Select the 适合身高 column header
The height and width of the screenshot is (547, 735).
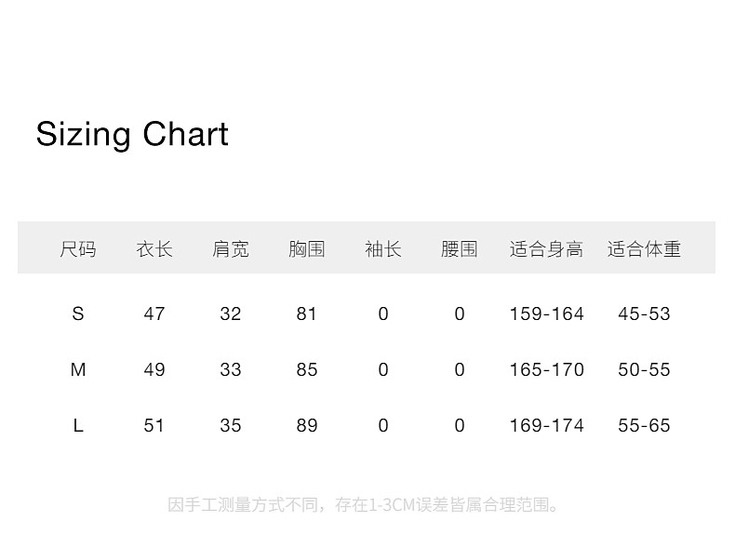click(546, 249)
